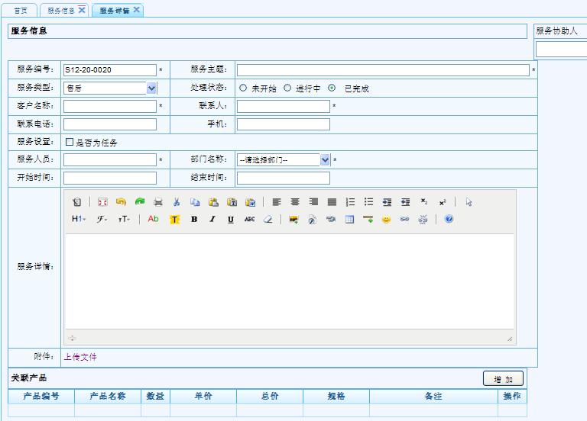The width and height of the screenshot is (587, 421).
Task: Expand the 部门名称 department dropdown
Action: pyautogui.click(x=325, y=160)
